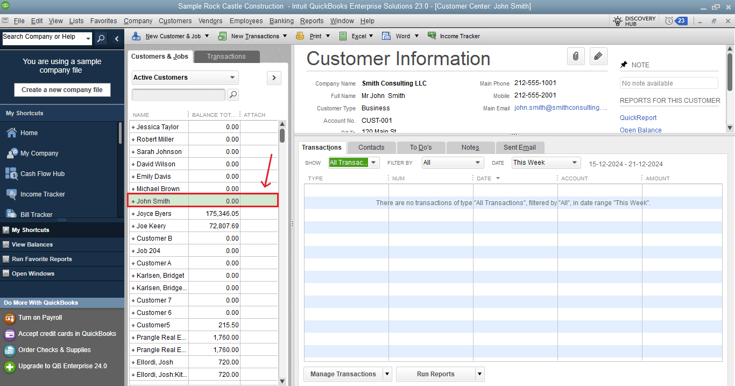
Task: Click the pencil edit-customer icon
Action: pyautogui.click(x=598, y=55)
